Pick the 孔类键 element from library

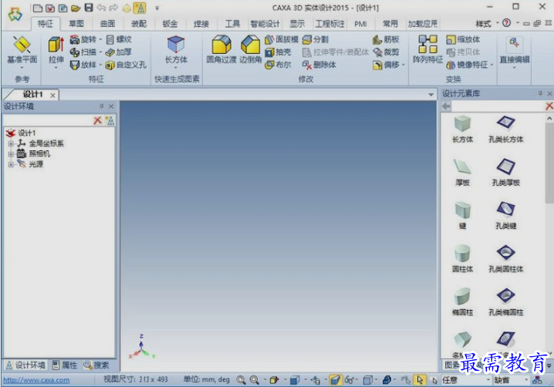[505, 215]
